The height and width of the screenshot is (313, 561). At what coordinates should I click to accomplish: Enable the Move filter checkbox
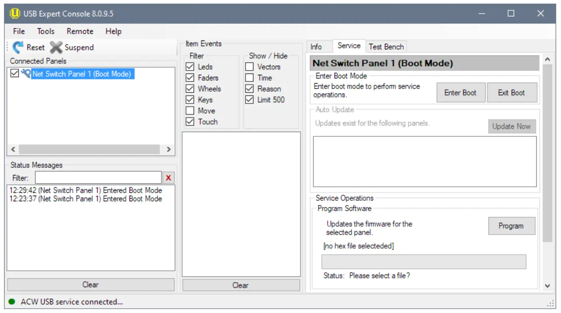[x=190, y=111]
